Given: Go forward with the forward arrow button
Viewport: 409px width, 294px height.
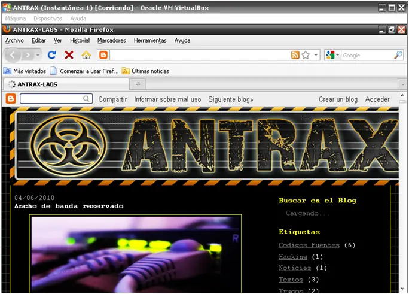Looking at the screenshot, I should pyautogui.click(x=28, y=55).
